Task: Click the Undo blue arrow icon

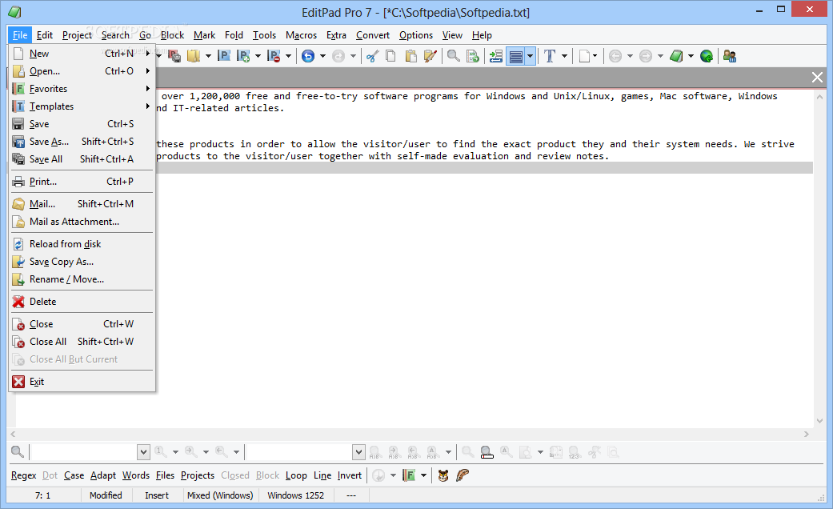Action: [x=307, y=56]
